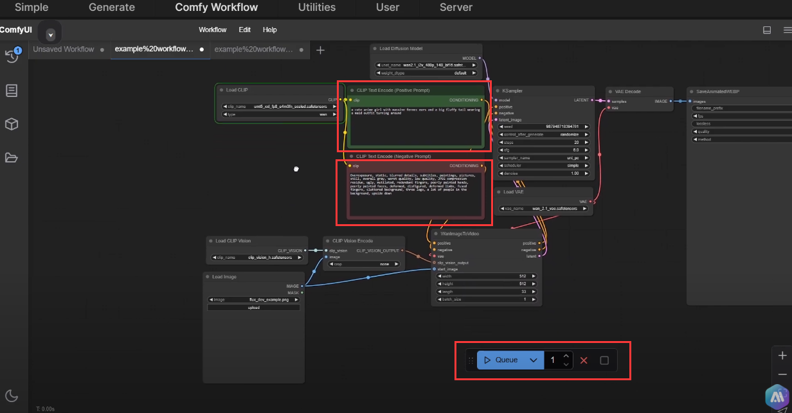Grab the queue toolbar drag handle
The height and width of the screenshot is (413, 792).
(x=471, y=360)
